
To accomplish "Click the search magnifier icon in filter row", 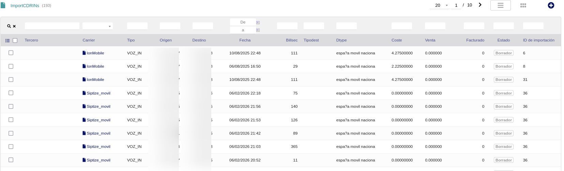I will coord(9,26).
